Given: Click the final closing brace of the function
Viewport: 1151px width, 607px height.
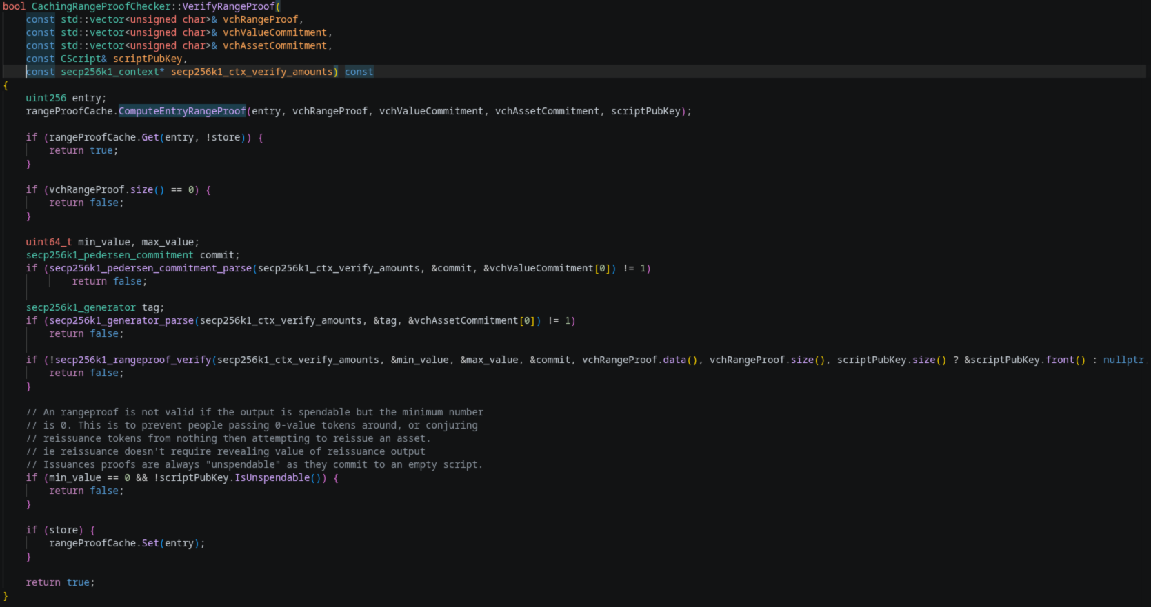Looking at the screenshot, I should 6,595.
